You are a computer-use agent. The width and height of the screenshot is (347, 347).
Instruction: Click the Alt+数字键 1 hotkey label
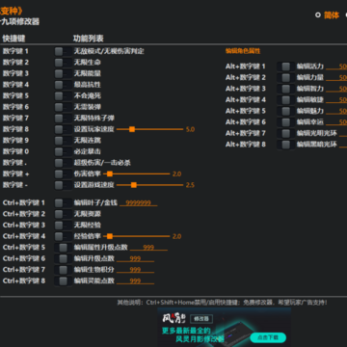pyautogui.click(x=246, y=67)
